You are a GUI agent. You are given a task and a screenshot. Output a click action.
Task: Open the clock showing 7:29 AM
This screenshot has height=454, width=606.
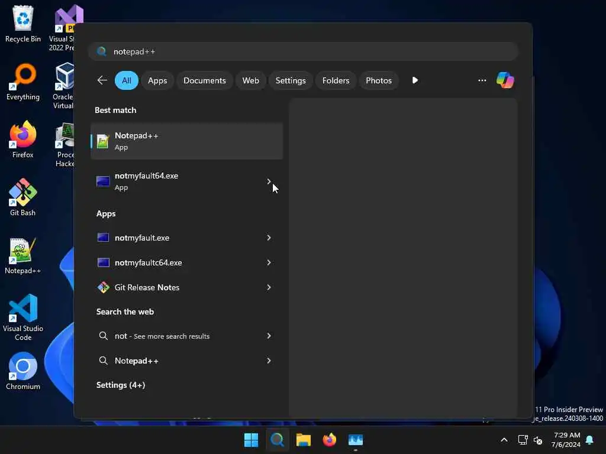point(566,440)
